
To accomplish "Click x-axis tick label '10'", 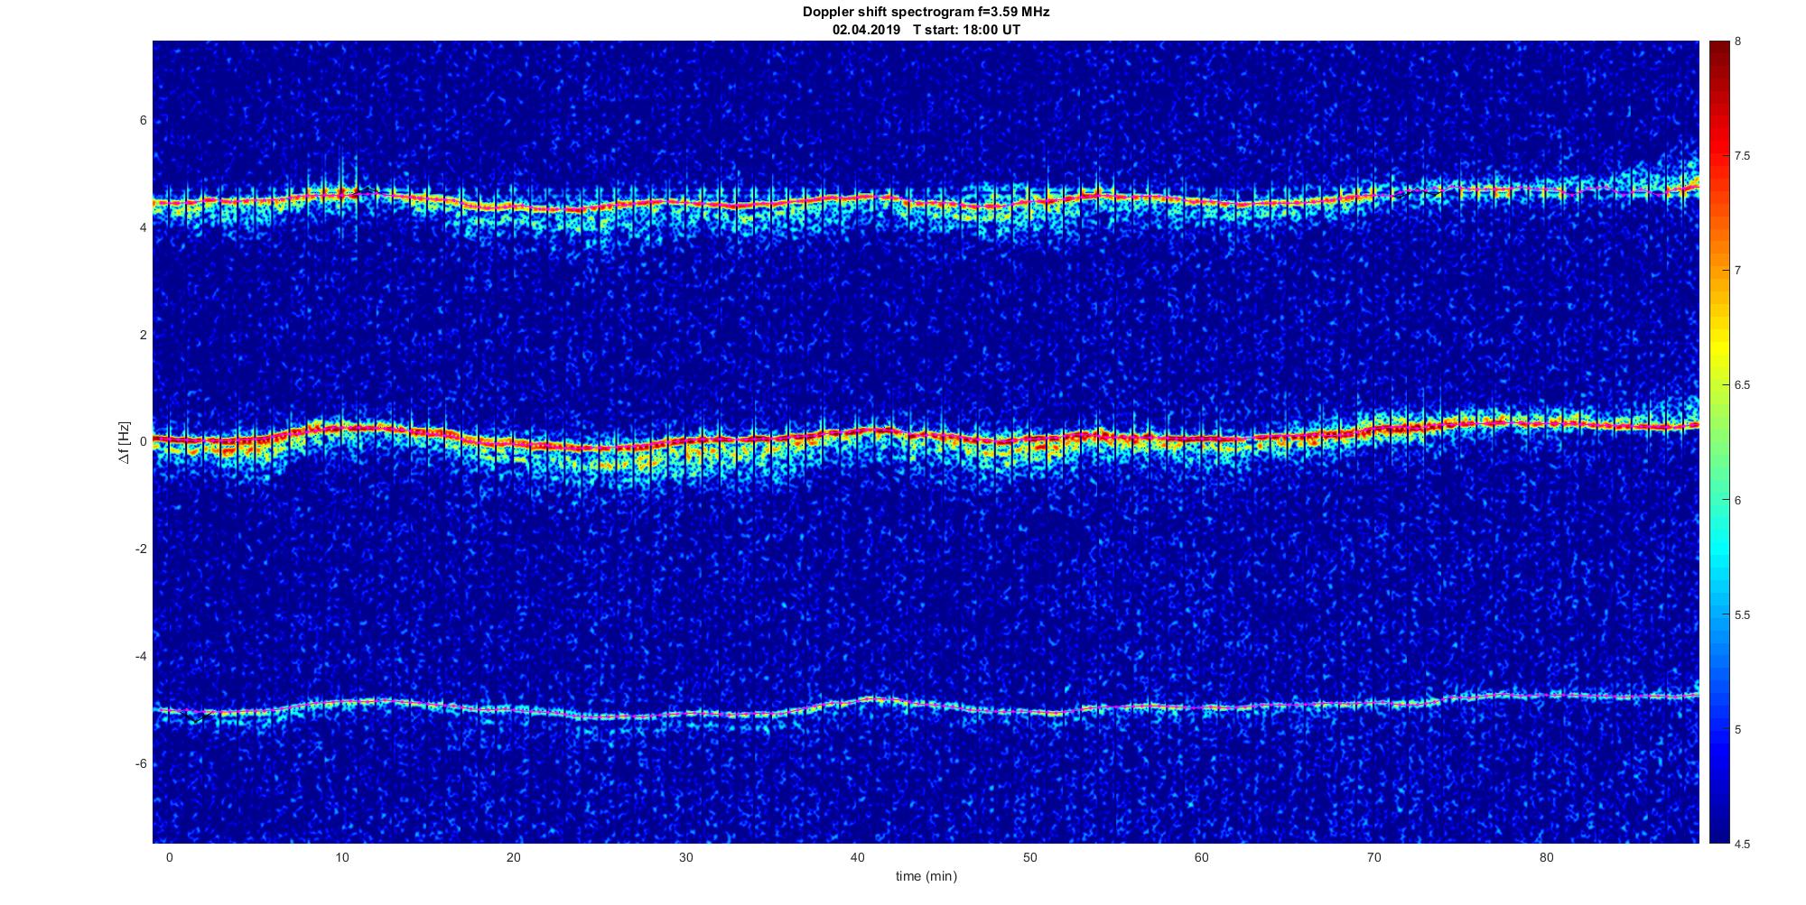I will click(x=341, y=857).
